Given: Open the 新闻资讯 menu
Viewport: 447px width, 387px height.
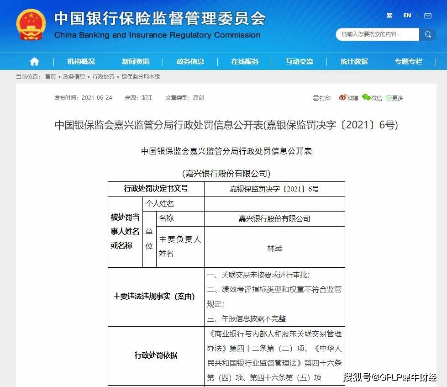Looking at the screenshot, I should pos(136,62).
